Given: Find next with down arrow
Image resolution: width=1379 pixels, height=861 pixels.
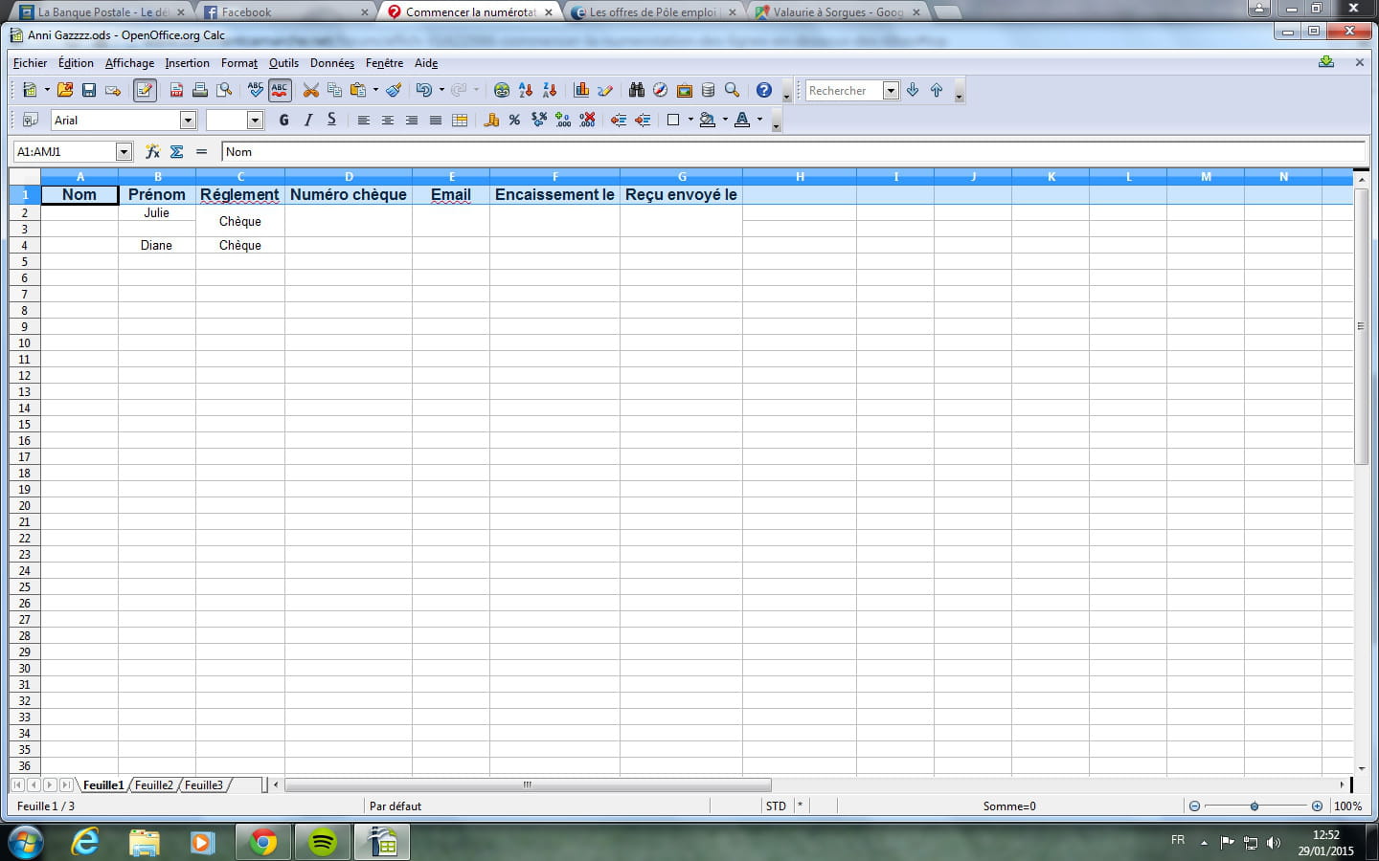Looking at the screenshot, I should (x=913, y=90).
